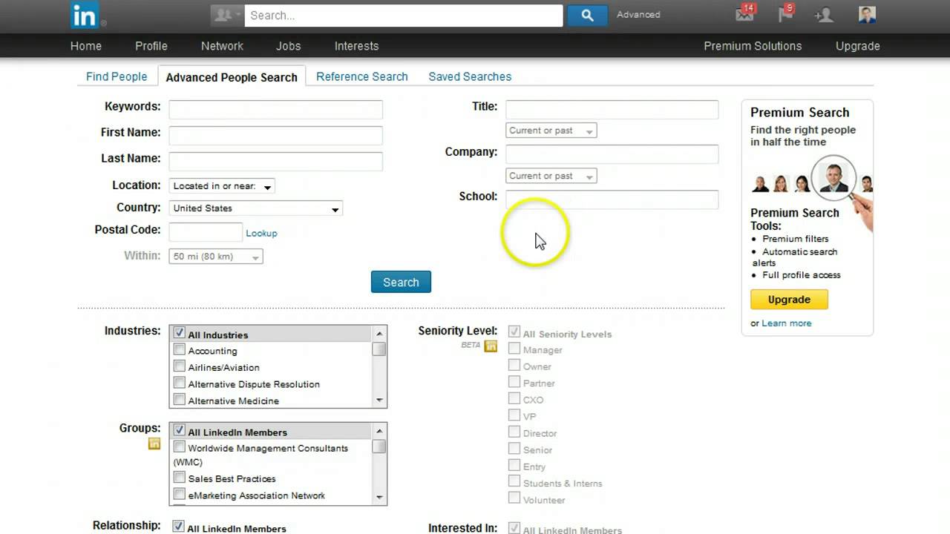This screenshot has width=950, height=534.
Task: Click the add connections icon
Action: point(823,15)
